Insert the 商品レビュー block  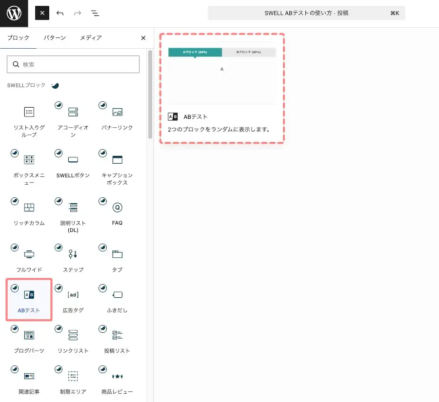[117, 381]
